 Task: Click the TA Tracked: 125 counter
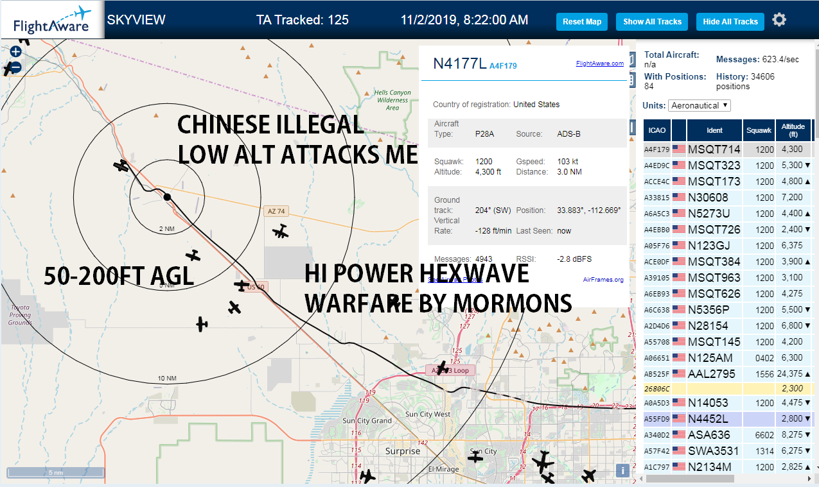[303, 20]
